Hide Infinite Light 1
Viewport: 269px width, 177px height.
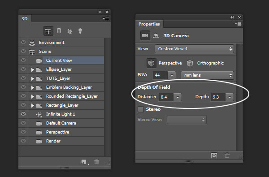tap(23, 114)
